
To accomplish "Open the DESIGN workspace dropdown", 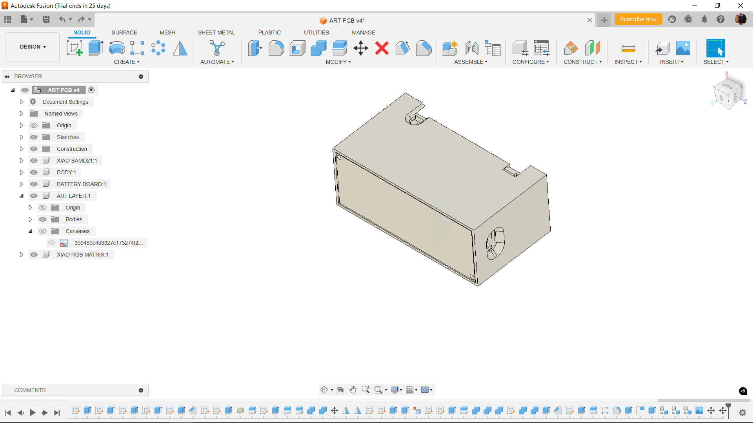I will click(33, 47).
